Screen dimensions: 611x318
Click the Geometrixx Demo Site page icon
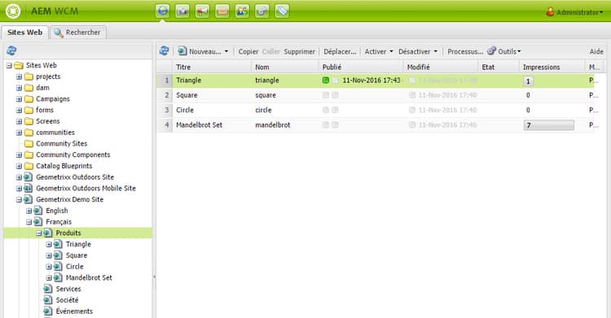tap(28, 199)
